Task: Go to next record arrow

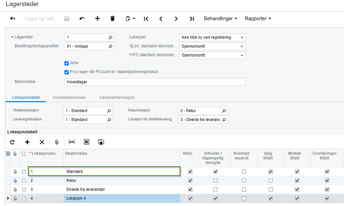Action: click(x=176, y=19)
